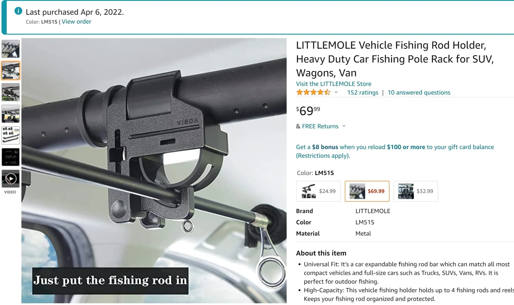This screenshot has width=514, height=305.
Task: Expand the star rating breakdown chevron
Action: [x=336, y=92]
